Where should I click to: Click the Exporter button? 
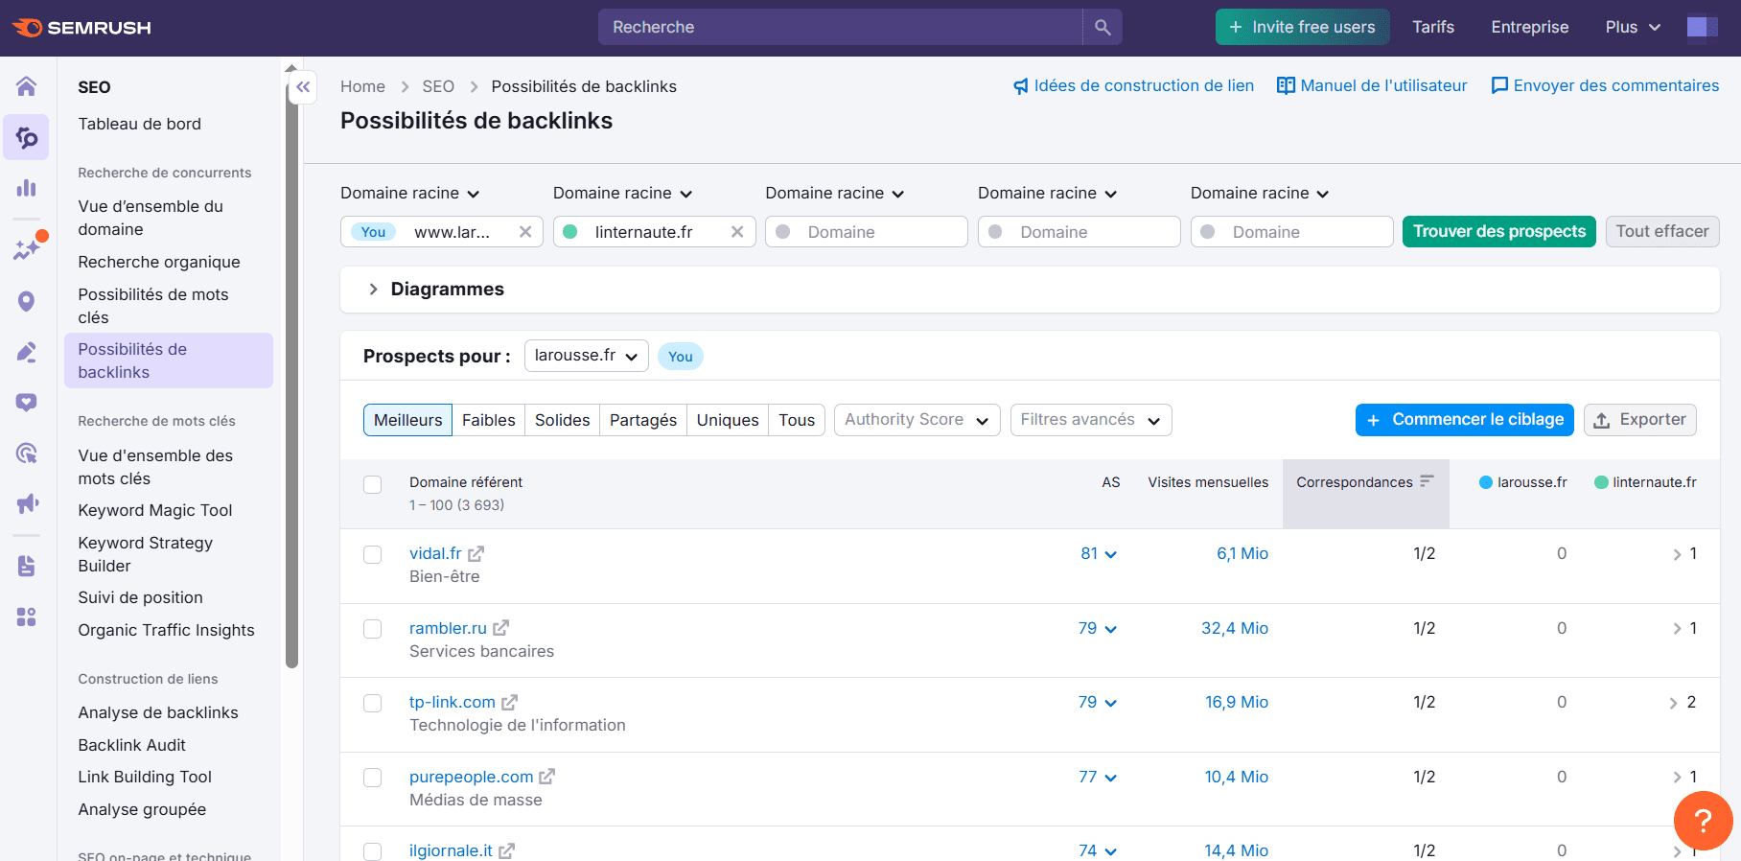[x=1640, y=420]
